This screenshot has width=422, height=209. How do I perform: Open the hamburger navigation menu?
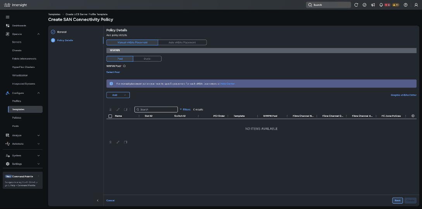click(x=7, y=17)
